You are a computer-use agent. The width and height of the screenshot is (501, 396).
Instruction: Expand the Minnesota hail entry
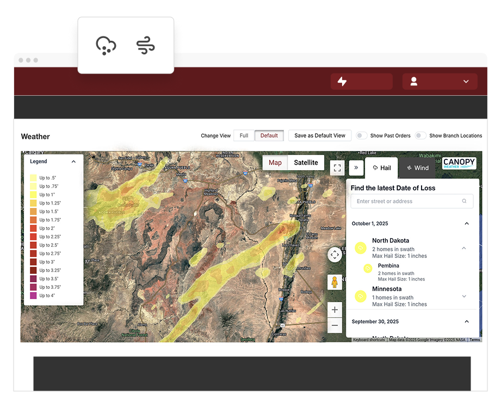(x=465, y=296)
